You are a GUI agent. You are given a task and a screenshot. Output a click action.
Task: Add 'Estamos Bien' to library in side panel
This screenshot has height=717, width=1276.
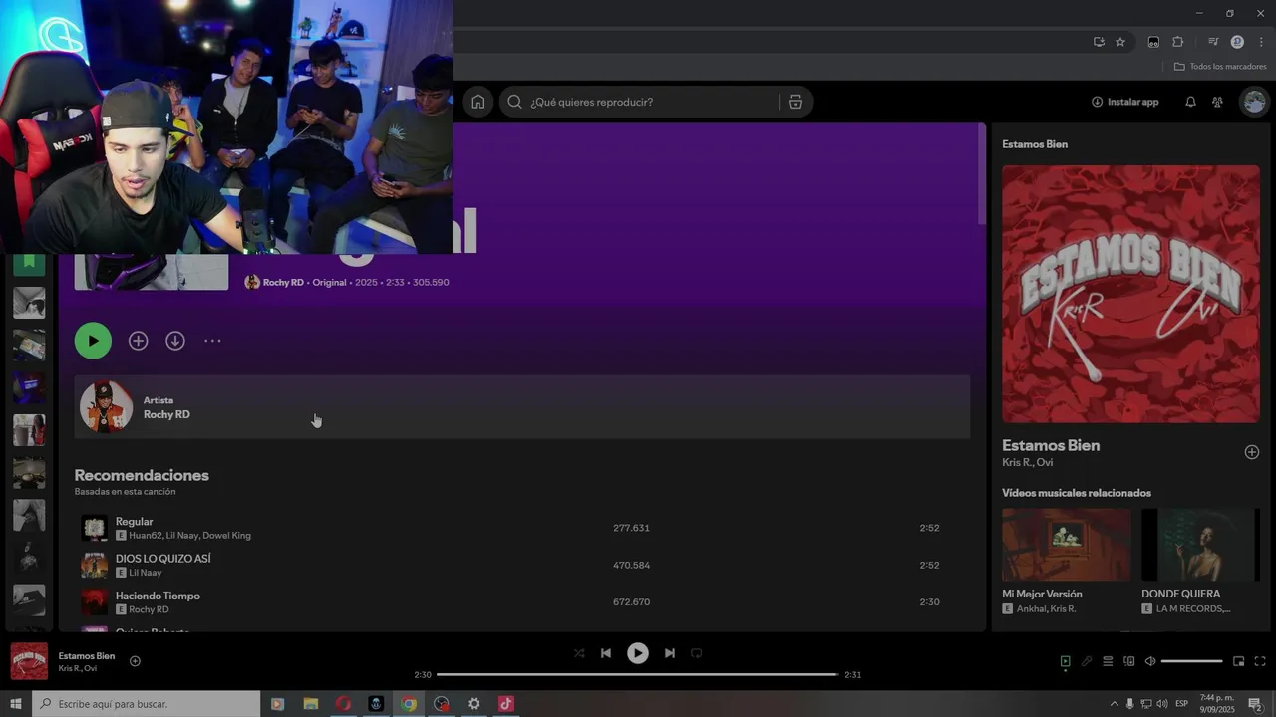click(x=1252, y=452)
